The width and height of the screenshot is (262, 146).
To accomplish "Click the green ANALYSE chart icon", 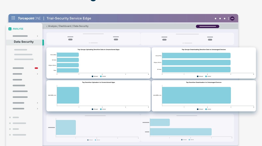I will click(10, 29).
